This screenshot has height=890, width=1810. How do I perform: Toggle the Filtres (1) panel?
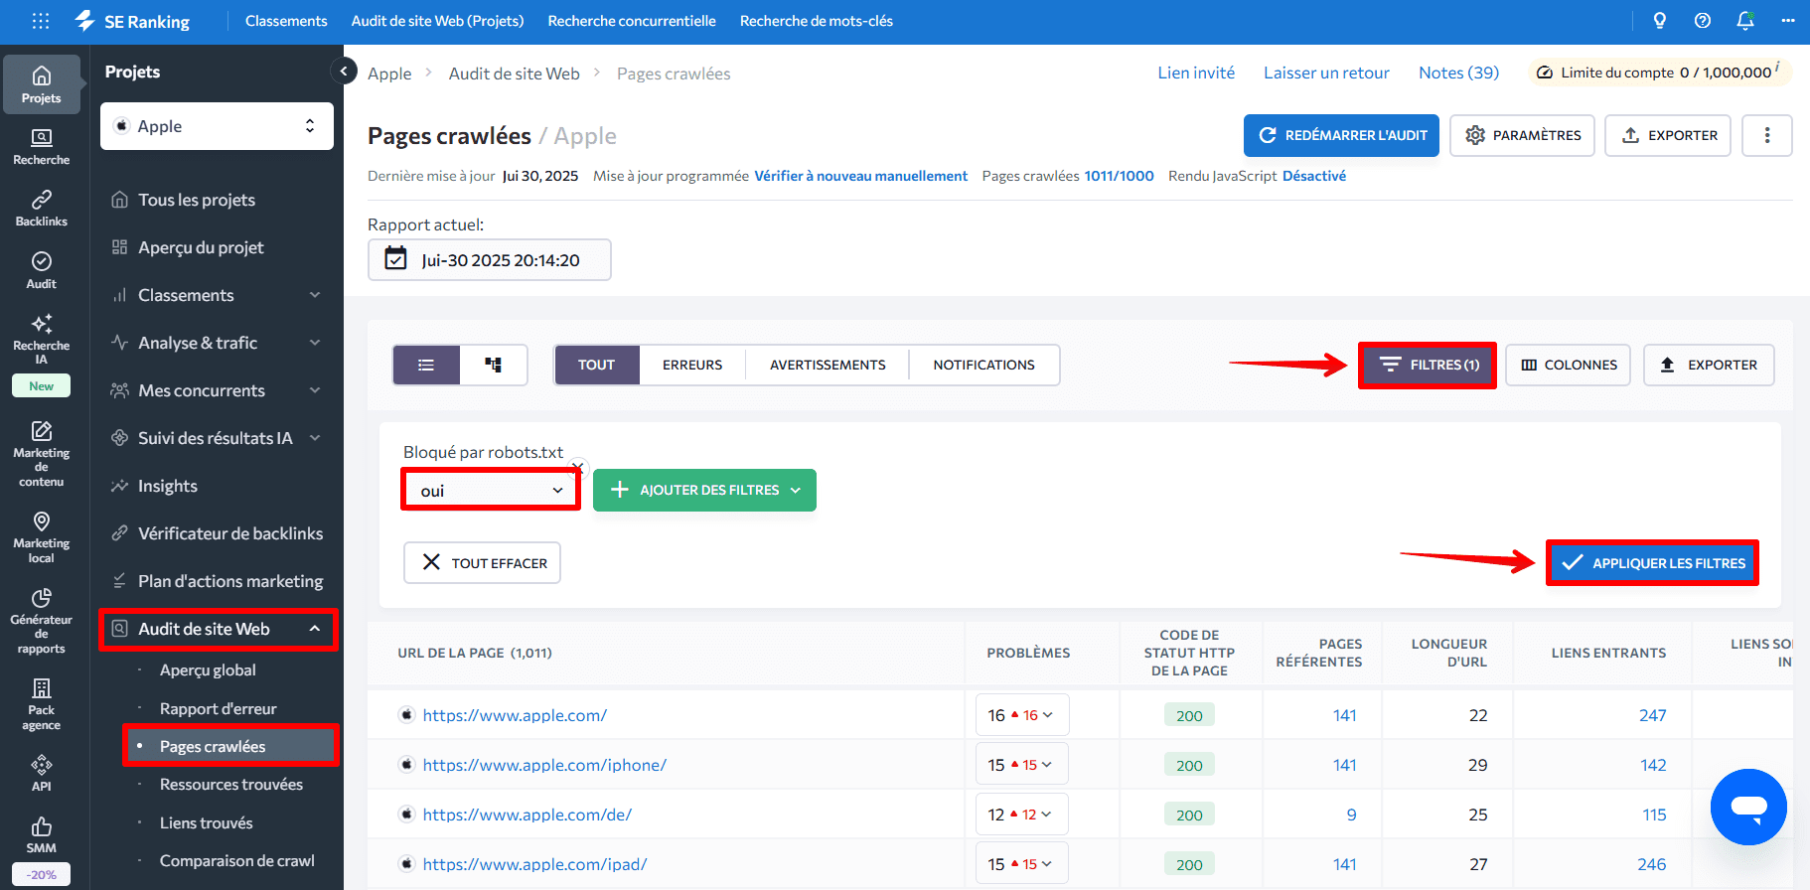(x=1428, y=365)
